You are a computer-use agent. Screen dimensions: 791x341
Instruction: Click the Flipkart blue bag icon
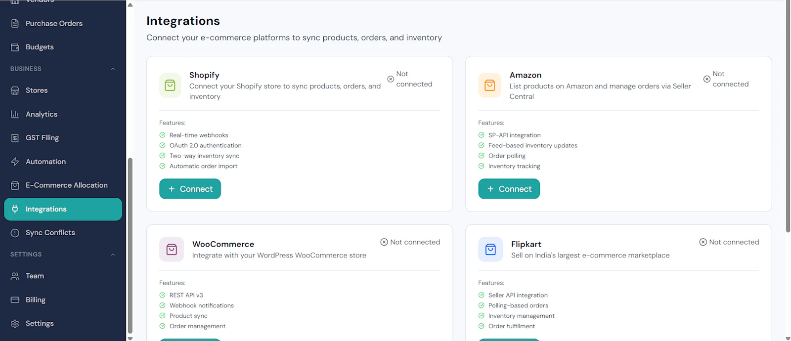pos(490,250)
